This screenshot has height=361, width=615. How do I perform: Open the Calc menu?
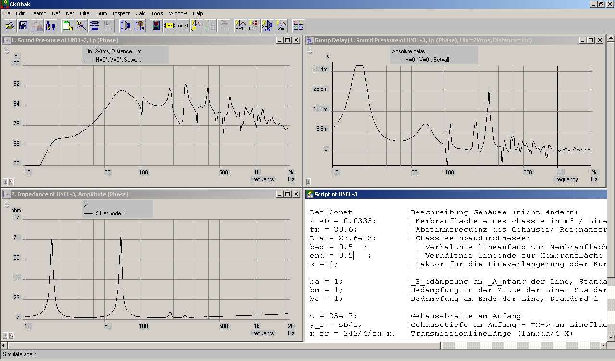(140, 13)
